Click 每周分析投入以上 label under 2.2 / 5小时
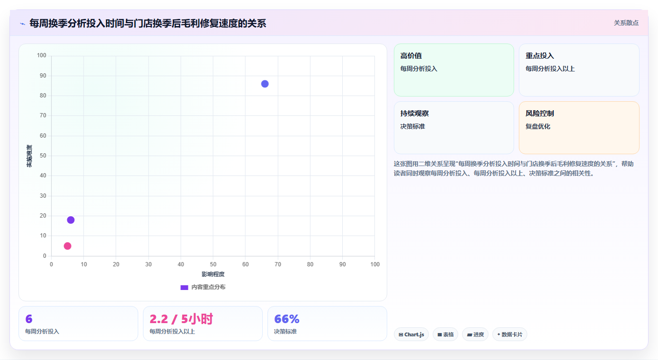 click(x=172, y=332)
